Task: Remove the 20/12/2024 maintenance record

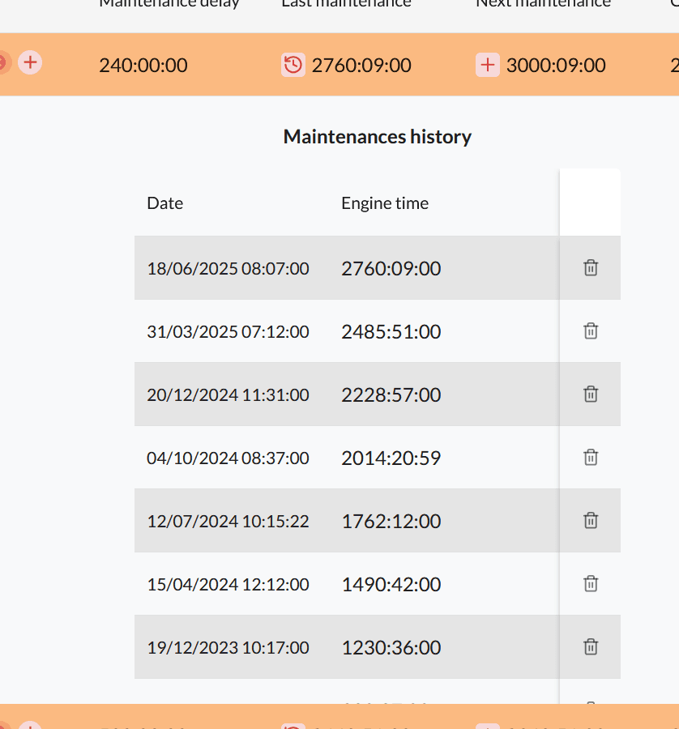Action: [x=591, y=394]
